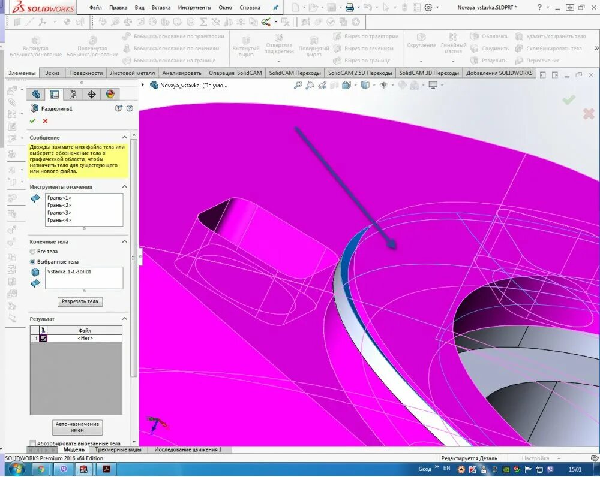Select the Все тела radio button
Screen dimensions: 600x477
[32, 251]
